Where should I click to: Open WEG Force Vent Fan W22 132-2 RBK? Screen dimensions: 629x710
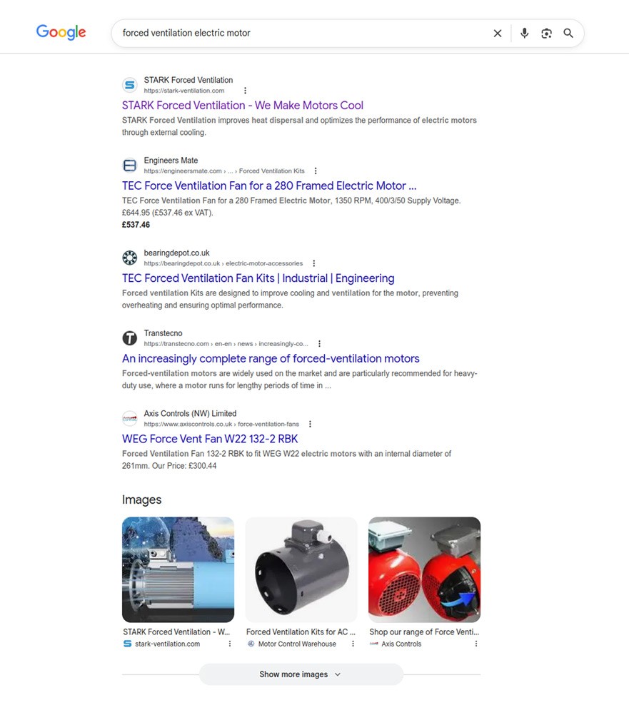(210, 439)
